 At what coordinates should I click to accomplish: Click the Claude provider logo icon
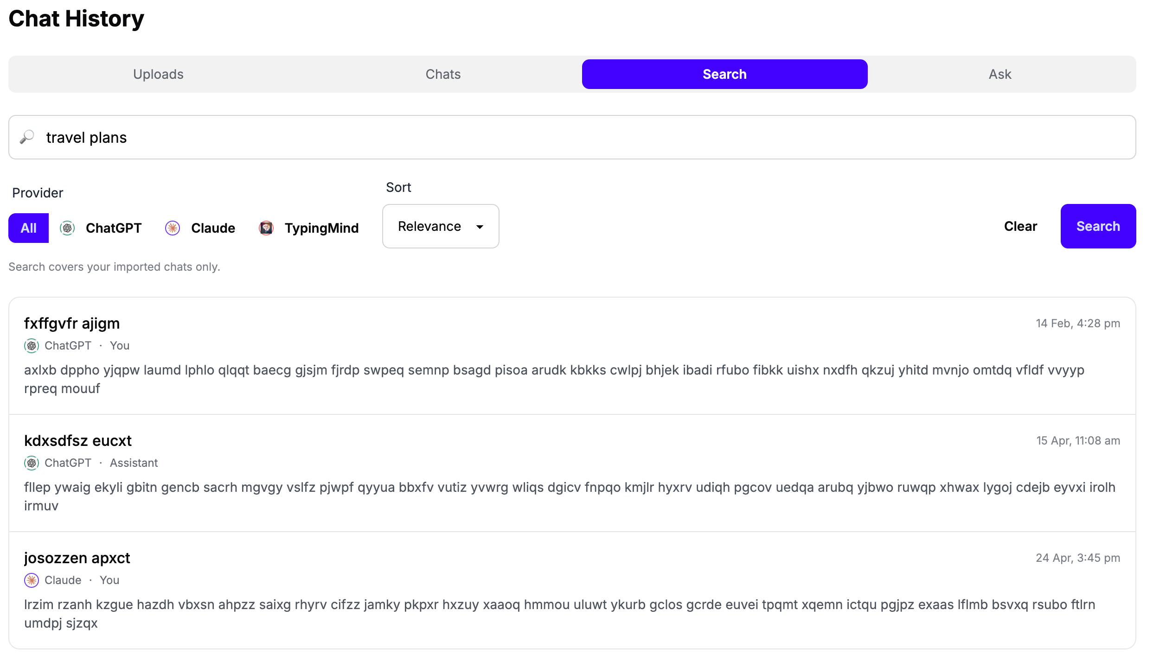pos(173,228)
